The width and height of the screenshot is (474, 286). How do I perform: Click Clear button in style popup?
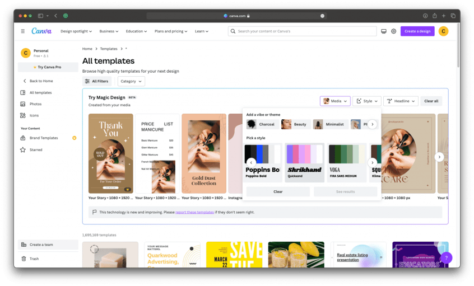(x=278, y=191)
